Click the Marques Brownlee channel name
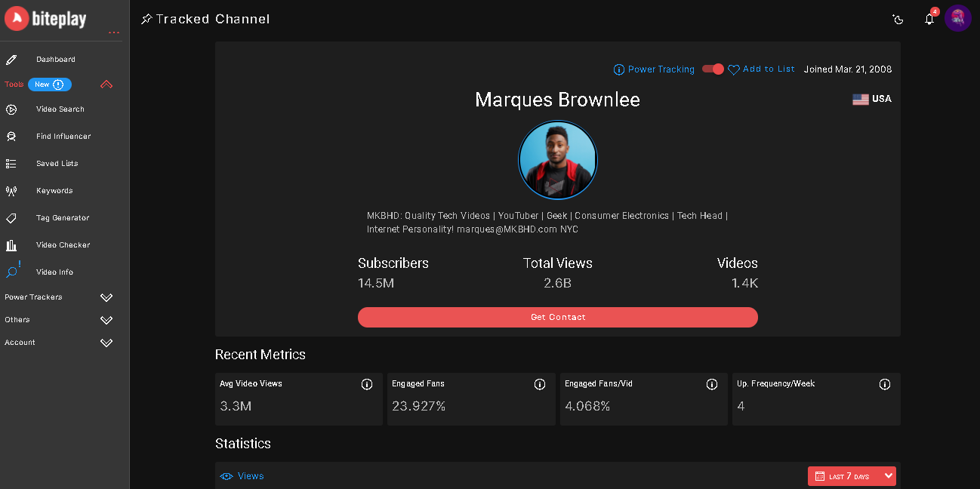This screenshot has width=980, height=489. click(x=558, y=100)
